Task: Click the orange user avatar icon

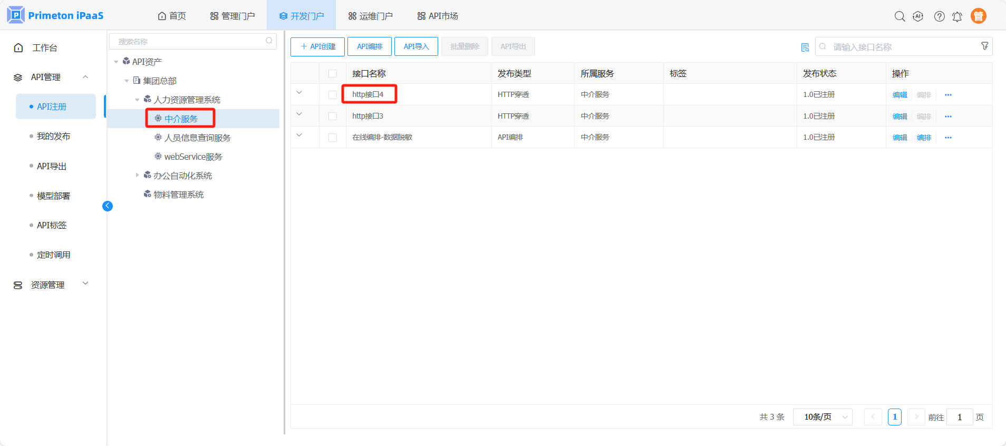Action: pos(978,16)
